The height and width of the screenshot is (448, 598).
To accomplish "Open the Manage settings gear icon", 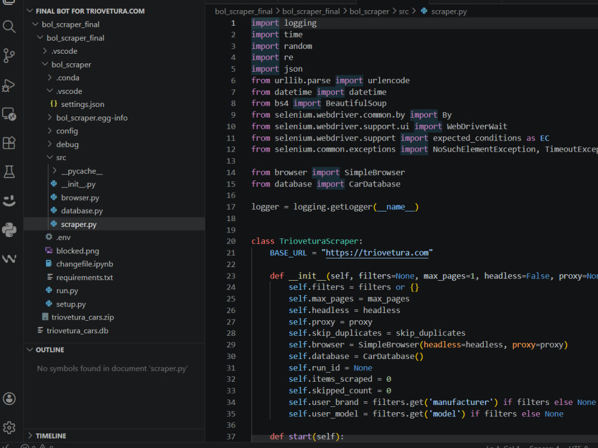I will tap(9, 428).
